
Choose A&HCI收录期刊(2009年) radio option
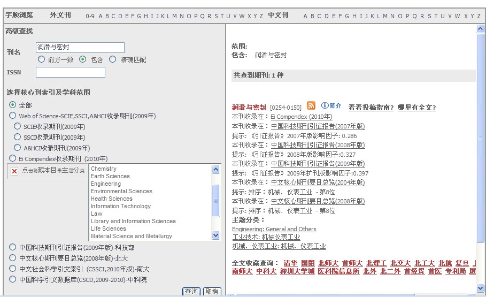pos(17,147)
